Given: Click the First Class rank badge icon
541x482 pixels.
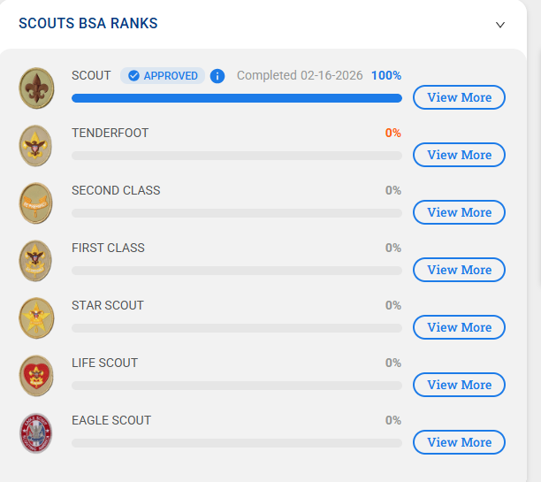Looking at the screenshot, I should 36,260.
